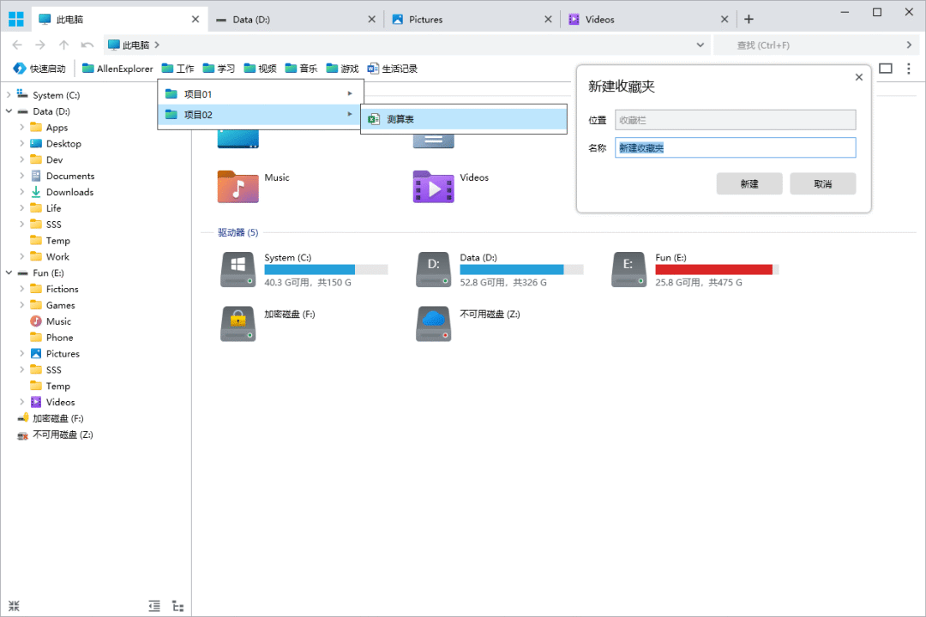Collapse the Fun (E:) drive in the sidebar
Viewport: 926px width, 617px height.
click(x=7, y=273)
